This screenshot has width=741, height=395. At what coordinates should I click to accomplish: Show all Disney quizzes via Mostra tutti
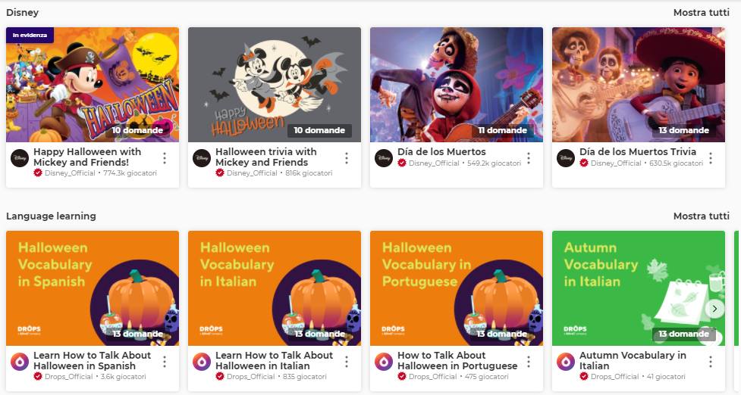point(701,13)
